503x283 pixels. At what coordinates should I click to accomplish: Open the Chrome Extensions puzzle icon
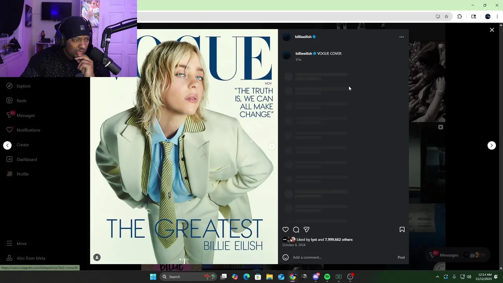[459, 17]
